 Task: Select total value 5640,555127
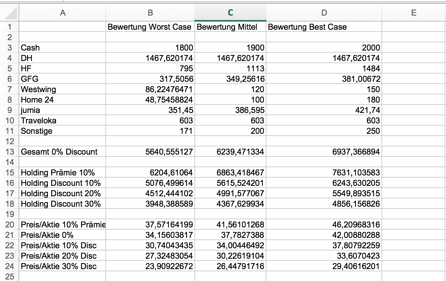(150, 152)
